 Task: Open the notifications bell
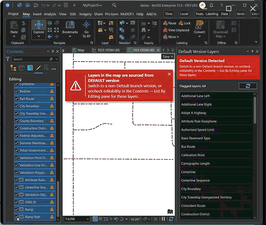[211, 6]
